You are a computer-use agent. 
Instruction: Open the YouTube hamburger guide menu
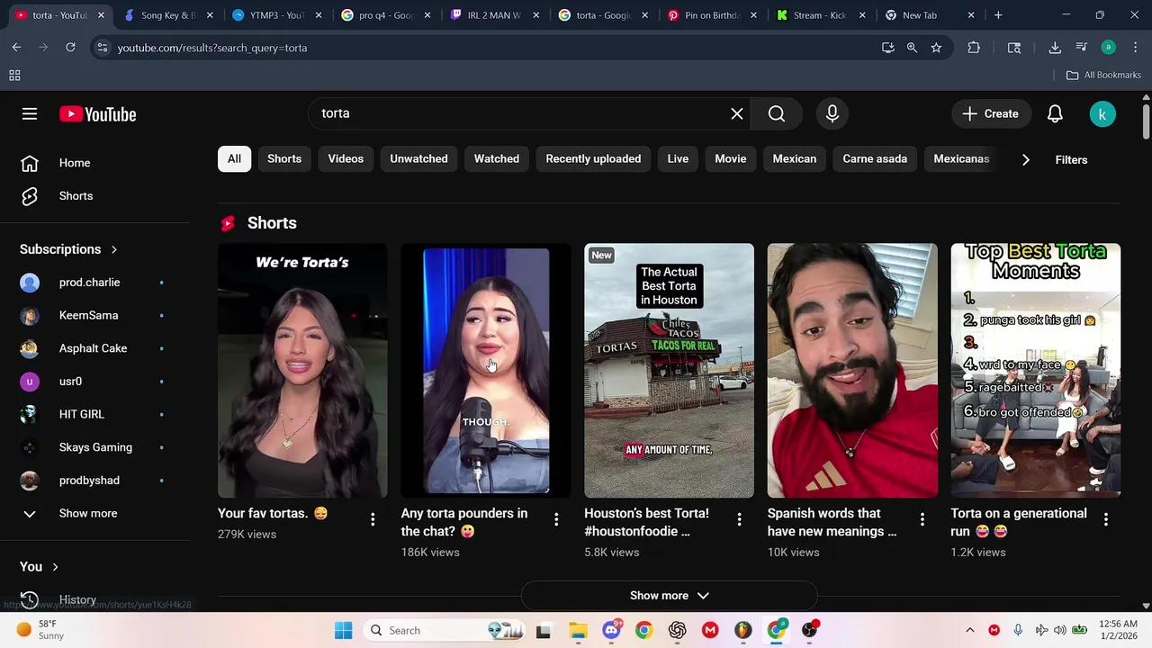click(30, 114)
